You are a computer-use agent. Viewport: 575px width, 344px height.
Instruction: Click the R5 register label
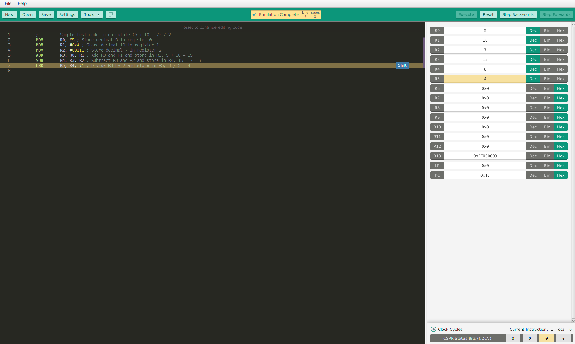(x=437, y=79)
